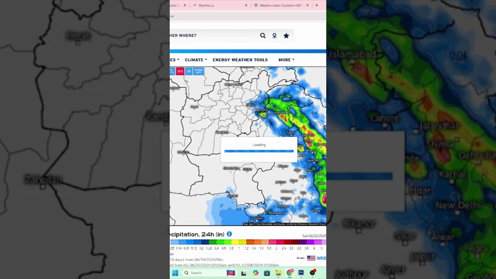The height and width of the screenshot is (279, 496).
Task: Click the Peshawar label on the map
Action: tap(262, 110)
